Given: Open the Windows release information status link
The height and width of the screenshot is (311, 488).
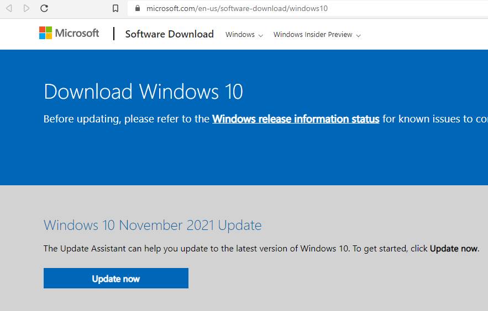Looking at the screenshot, I should [x=296, y=119].
